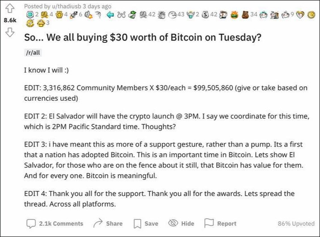
Task: Save the post with bookmark icon
Action: click(146, 223)
